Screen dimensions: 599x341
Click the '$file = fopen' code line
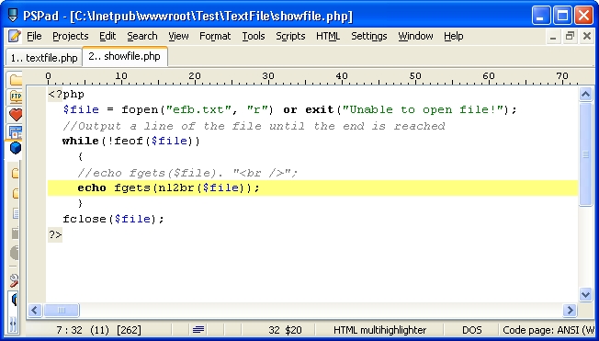point(289,109)
